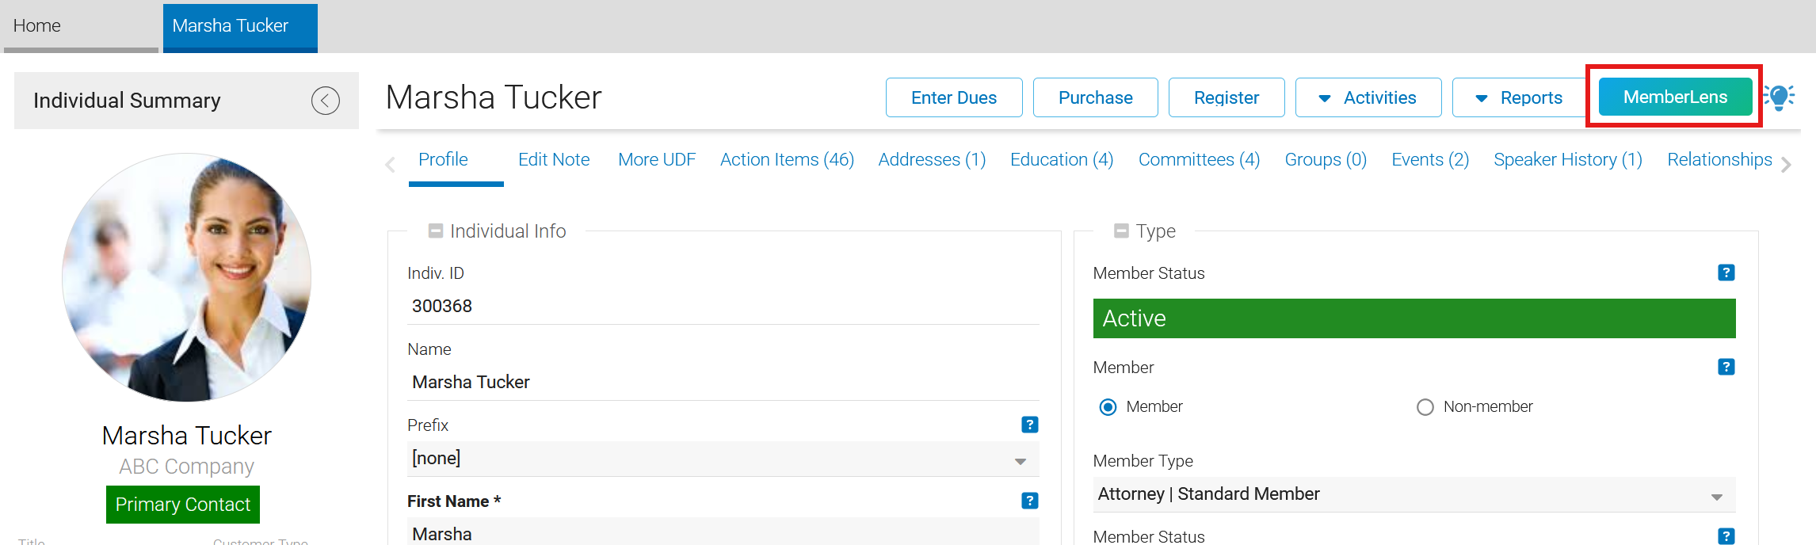Collapse the Individual Info section
This screenshot has width=1816, height=545.
coord(435,231)
